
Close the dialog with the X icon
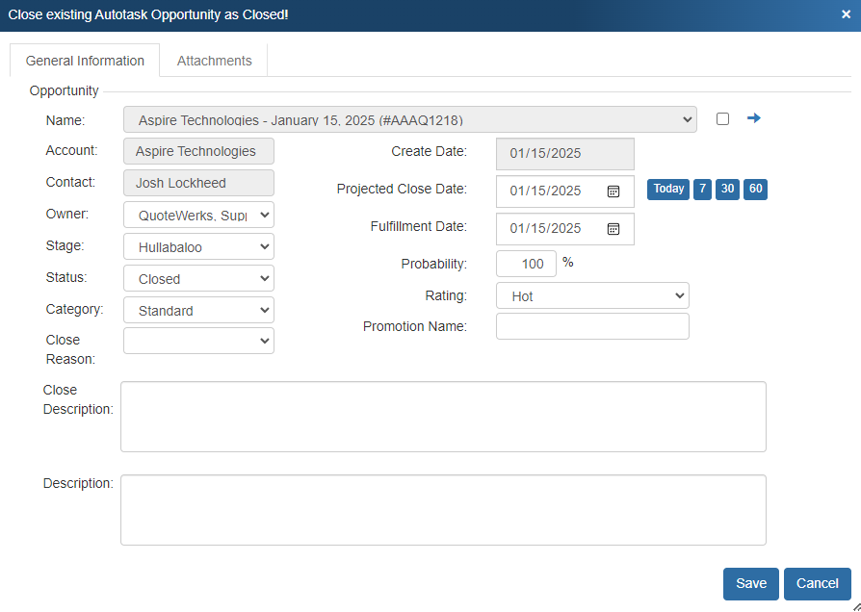(x=846, y=14)
